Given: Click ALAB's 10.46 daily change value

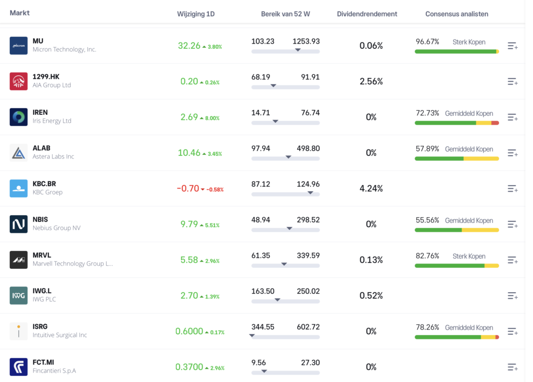Looking at the screenshot, I should pyautogui.click(x=189, y=153).
